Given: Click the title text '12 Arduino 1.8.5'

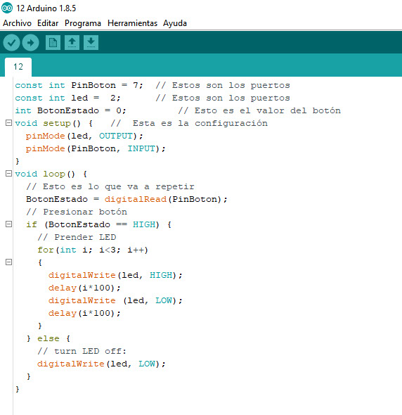Looking at the screenshot, I should point(46,8).
